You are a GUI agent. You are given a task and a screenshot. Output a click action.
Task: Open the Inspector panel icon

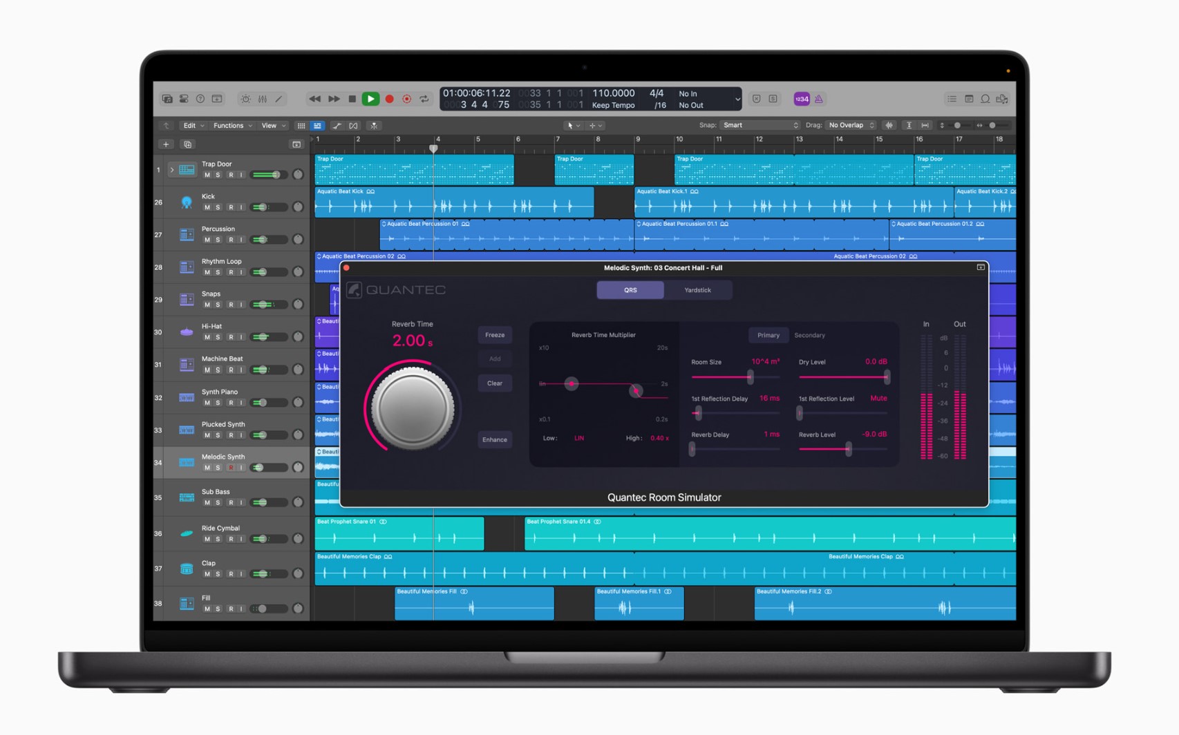click(x=184, y=99)
